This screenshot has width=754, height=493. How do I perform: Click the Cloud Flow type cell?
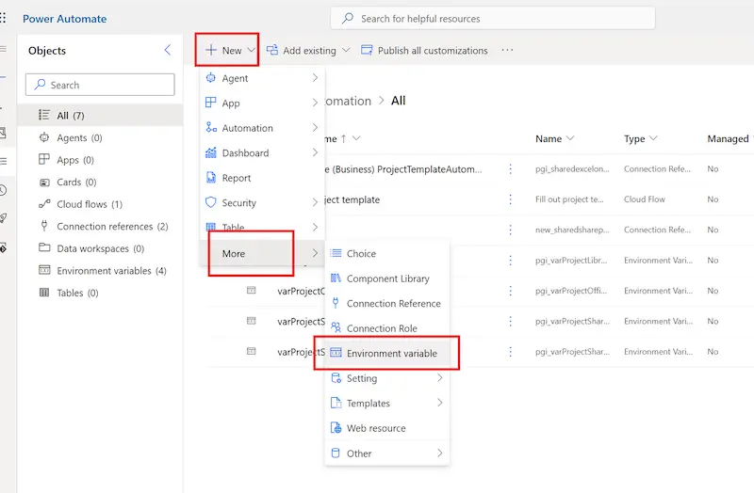645,199
